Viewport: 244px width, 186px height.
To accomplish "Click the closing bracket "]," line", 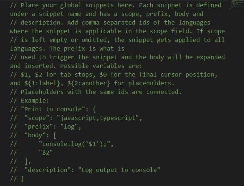I will tap(28, 161).
